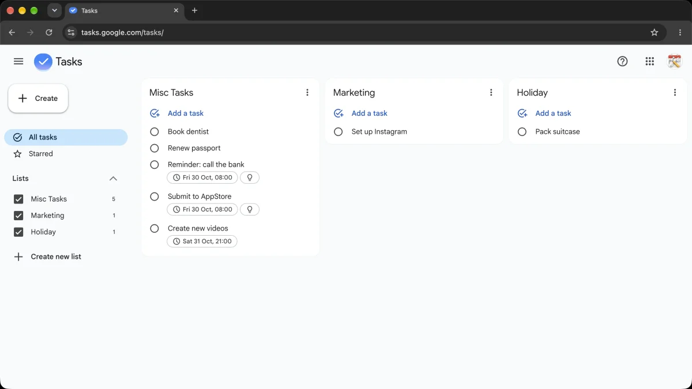Open the tab search dropdown
Screen dimensions: 692x389
[x=54, y=10]
